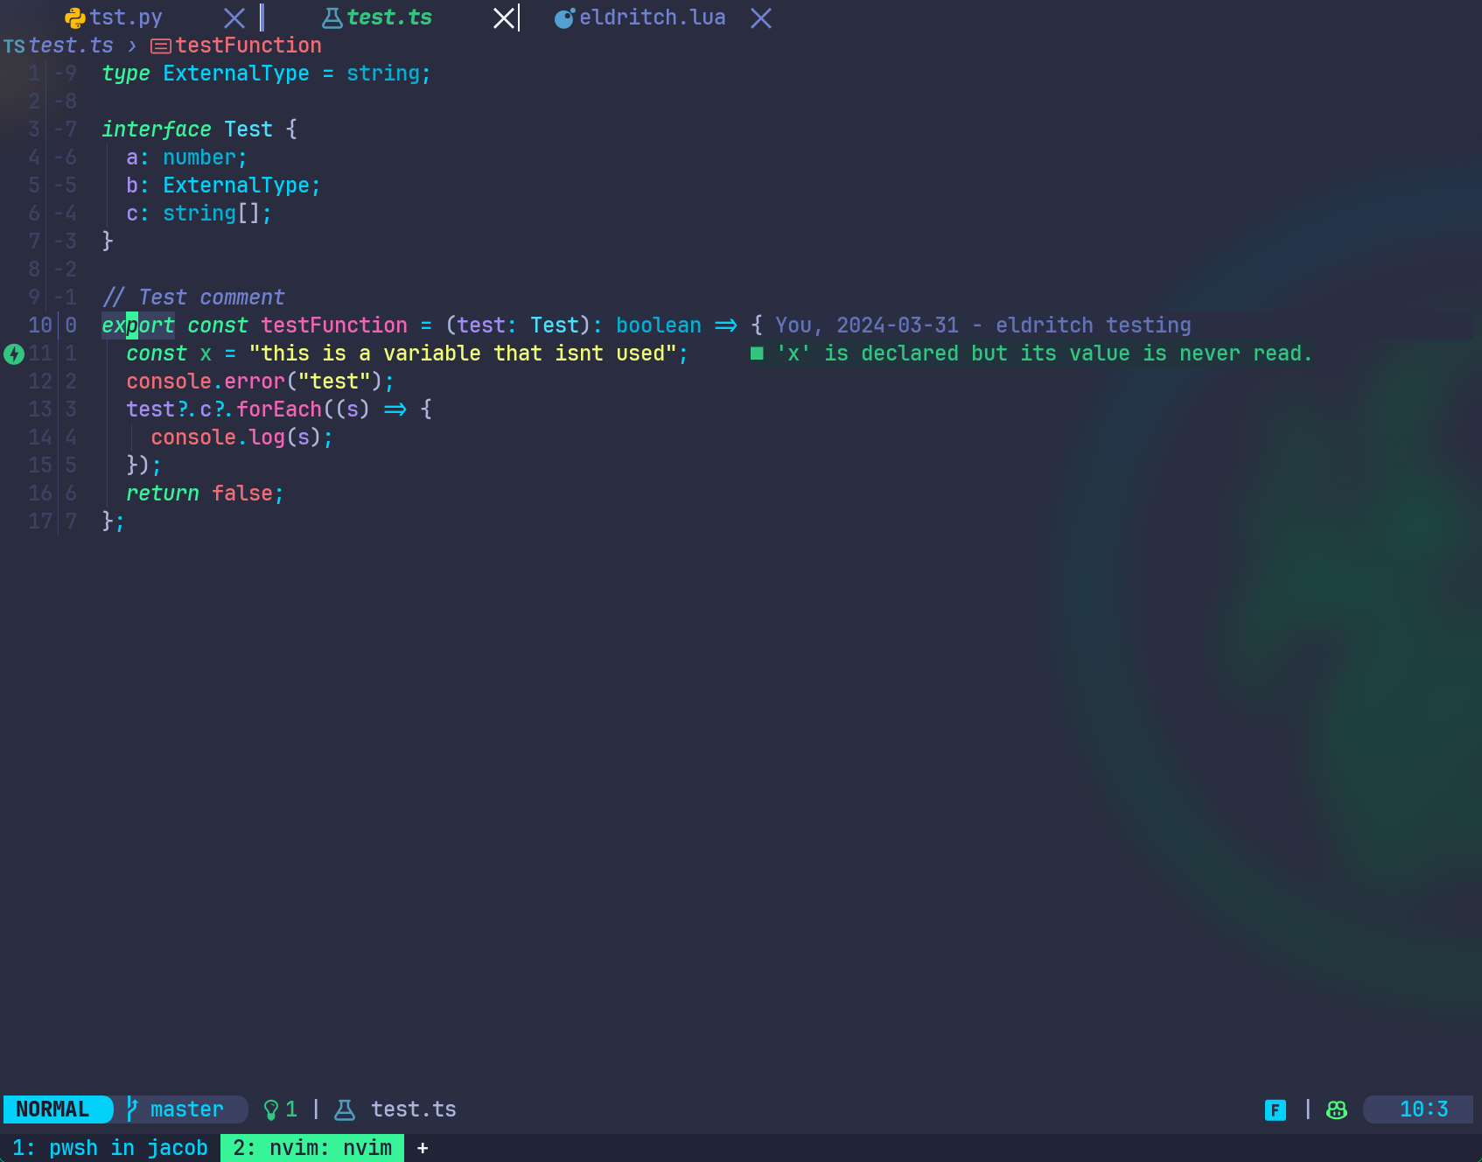Click test.ts filename in statusline
Screen dimensions: 1482x1162
point(414,1109)
